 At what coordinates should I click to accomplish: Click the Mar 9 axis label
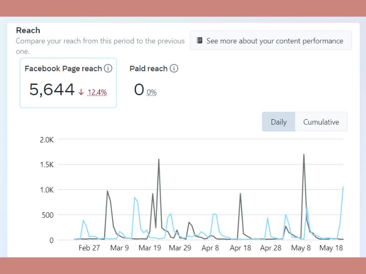click(x=119, y=248)
